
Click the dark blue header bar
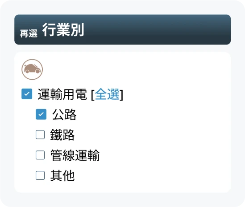pos(122,30)
